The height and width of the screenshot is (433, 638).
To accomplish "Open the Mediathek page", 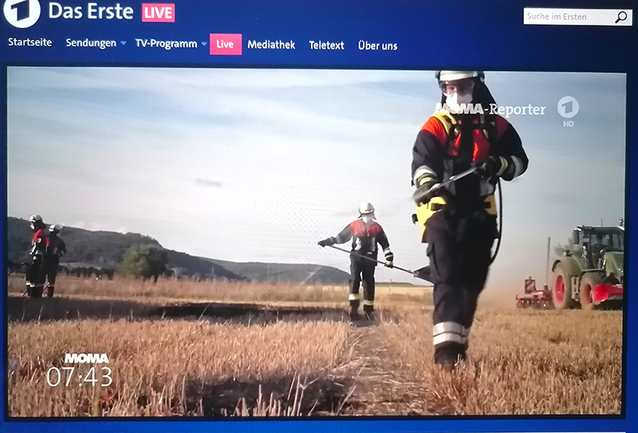I will [x=271, y=45].
